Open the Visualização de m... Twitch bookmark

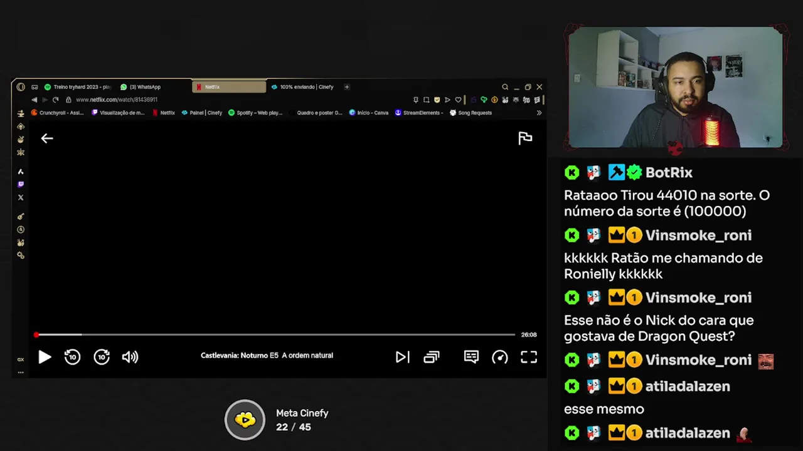tap(118, 113)
